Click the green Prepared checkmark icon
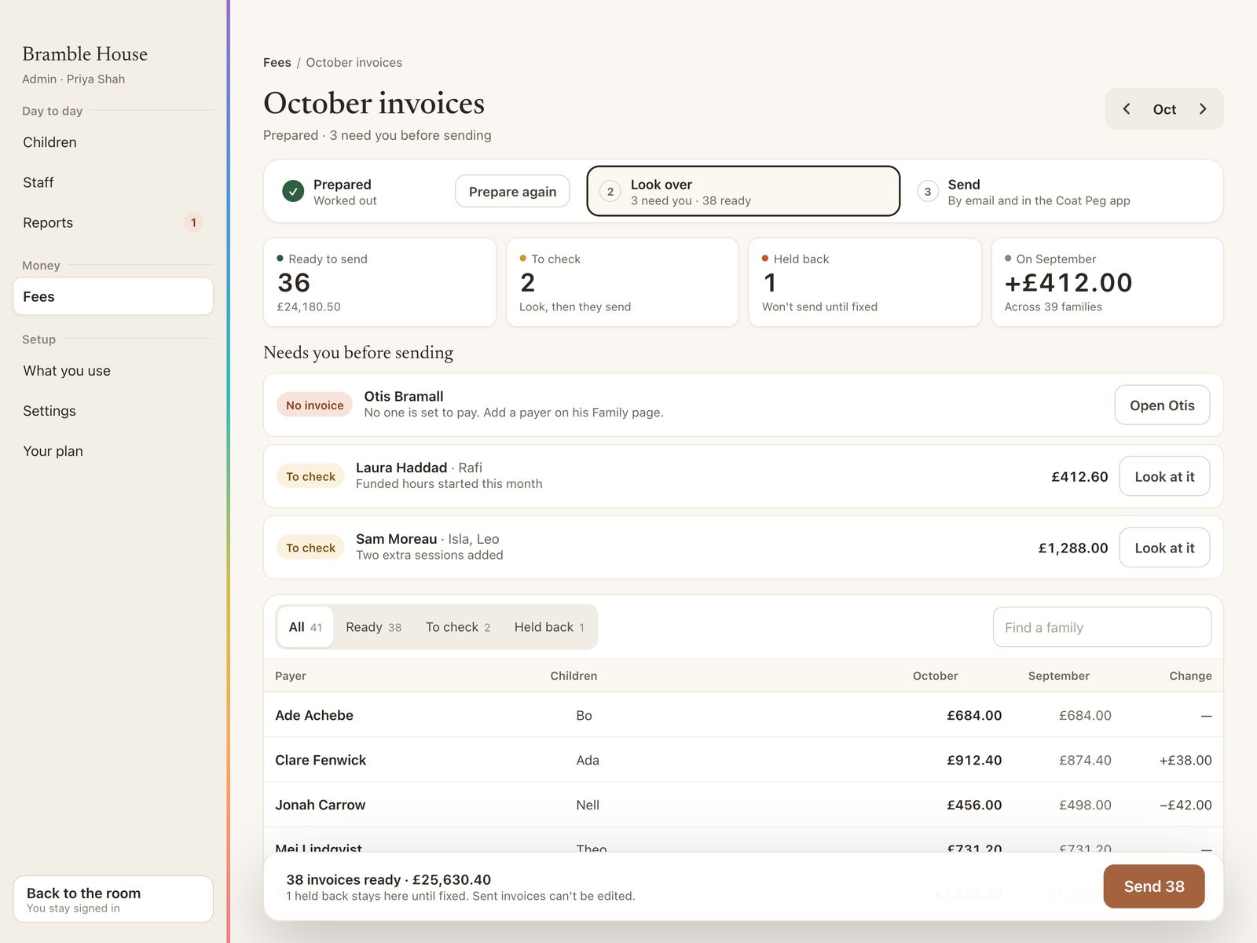The width and height of the screenshot is (1257, 943). click(293, 192)
